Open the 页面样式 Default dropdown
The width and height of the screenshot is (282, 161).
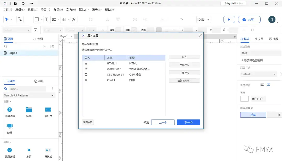pos(258,74)
